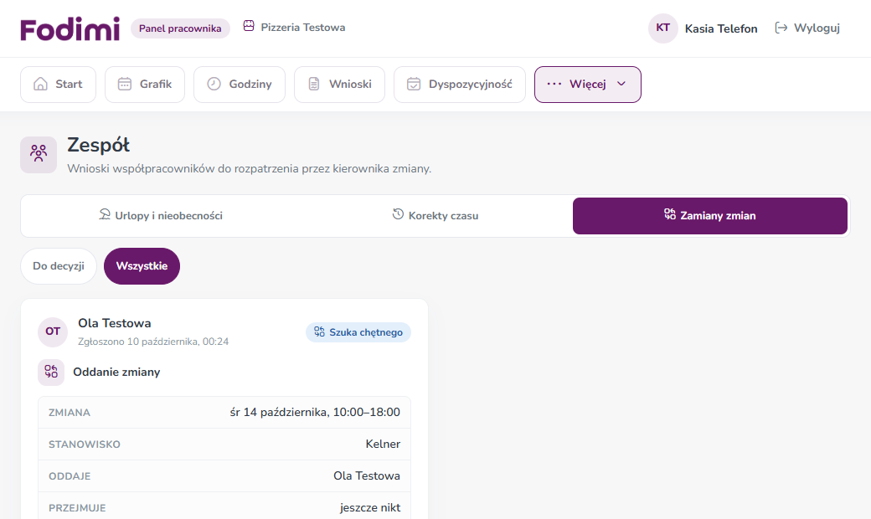Click the Kasia Telefon user name
The image size is (871, 519).
[721, 28]
